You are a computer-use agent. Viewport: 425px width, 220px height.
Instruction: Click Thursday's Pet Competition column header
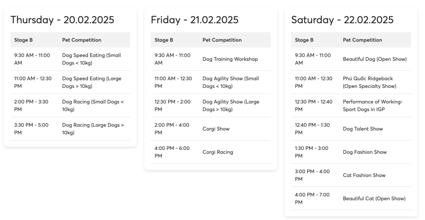coord(82,40)
